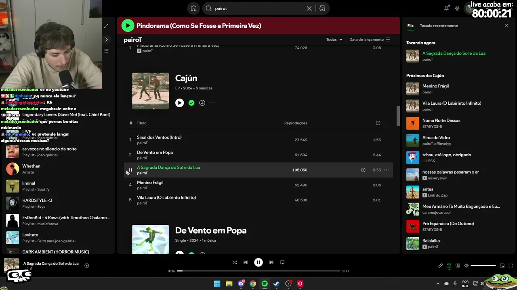Enter full screen mode

point(511,265)
